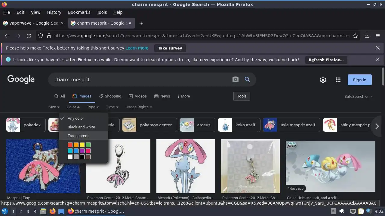Open the History menu

(54, 12)
